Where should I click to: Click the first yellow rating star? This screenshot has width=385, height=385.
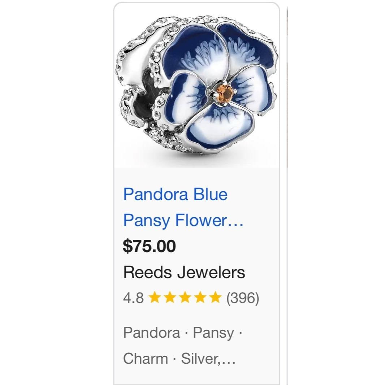tap(155, 297)
